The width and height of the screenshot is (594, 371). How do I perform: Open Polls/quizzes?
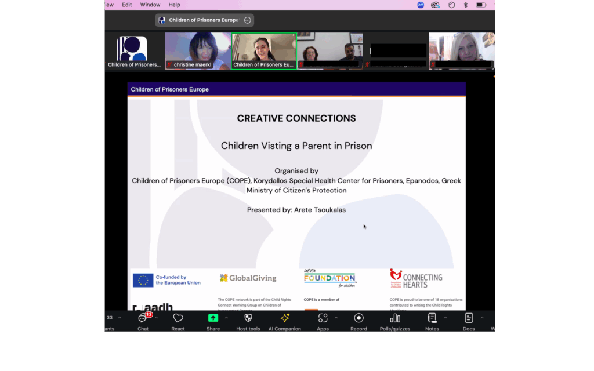pos(395,319)
